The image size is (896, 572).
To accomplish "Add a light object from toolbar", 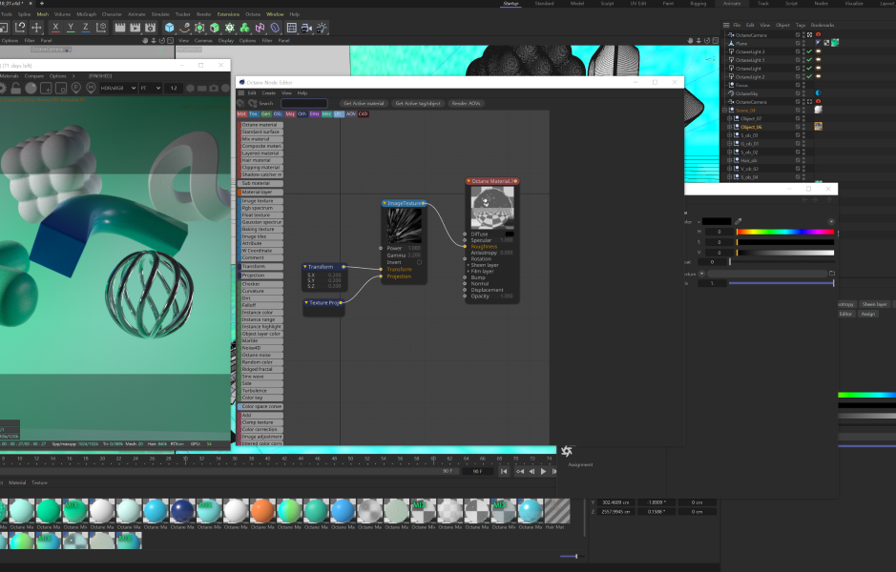I will [x=322, y=27].
